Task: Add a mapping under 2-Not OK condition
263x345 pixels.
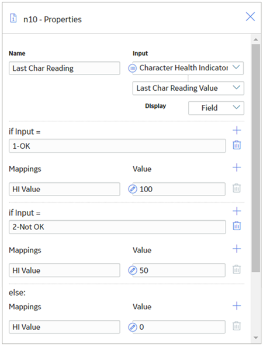Action: pos(237,248)
